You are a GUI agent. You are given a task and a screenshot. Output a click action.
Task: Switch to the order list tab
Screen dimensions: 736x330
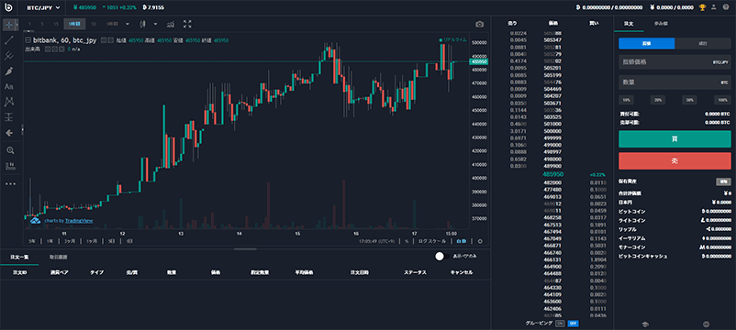[x=20, y=257]
